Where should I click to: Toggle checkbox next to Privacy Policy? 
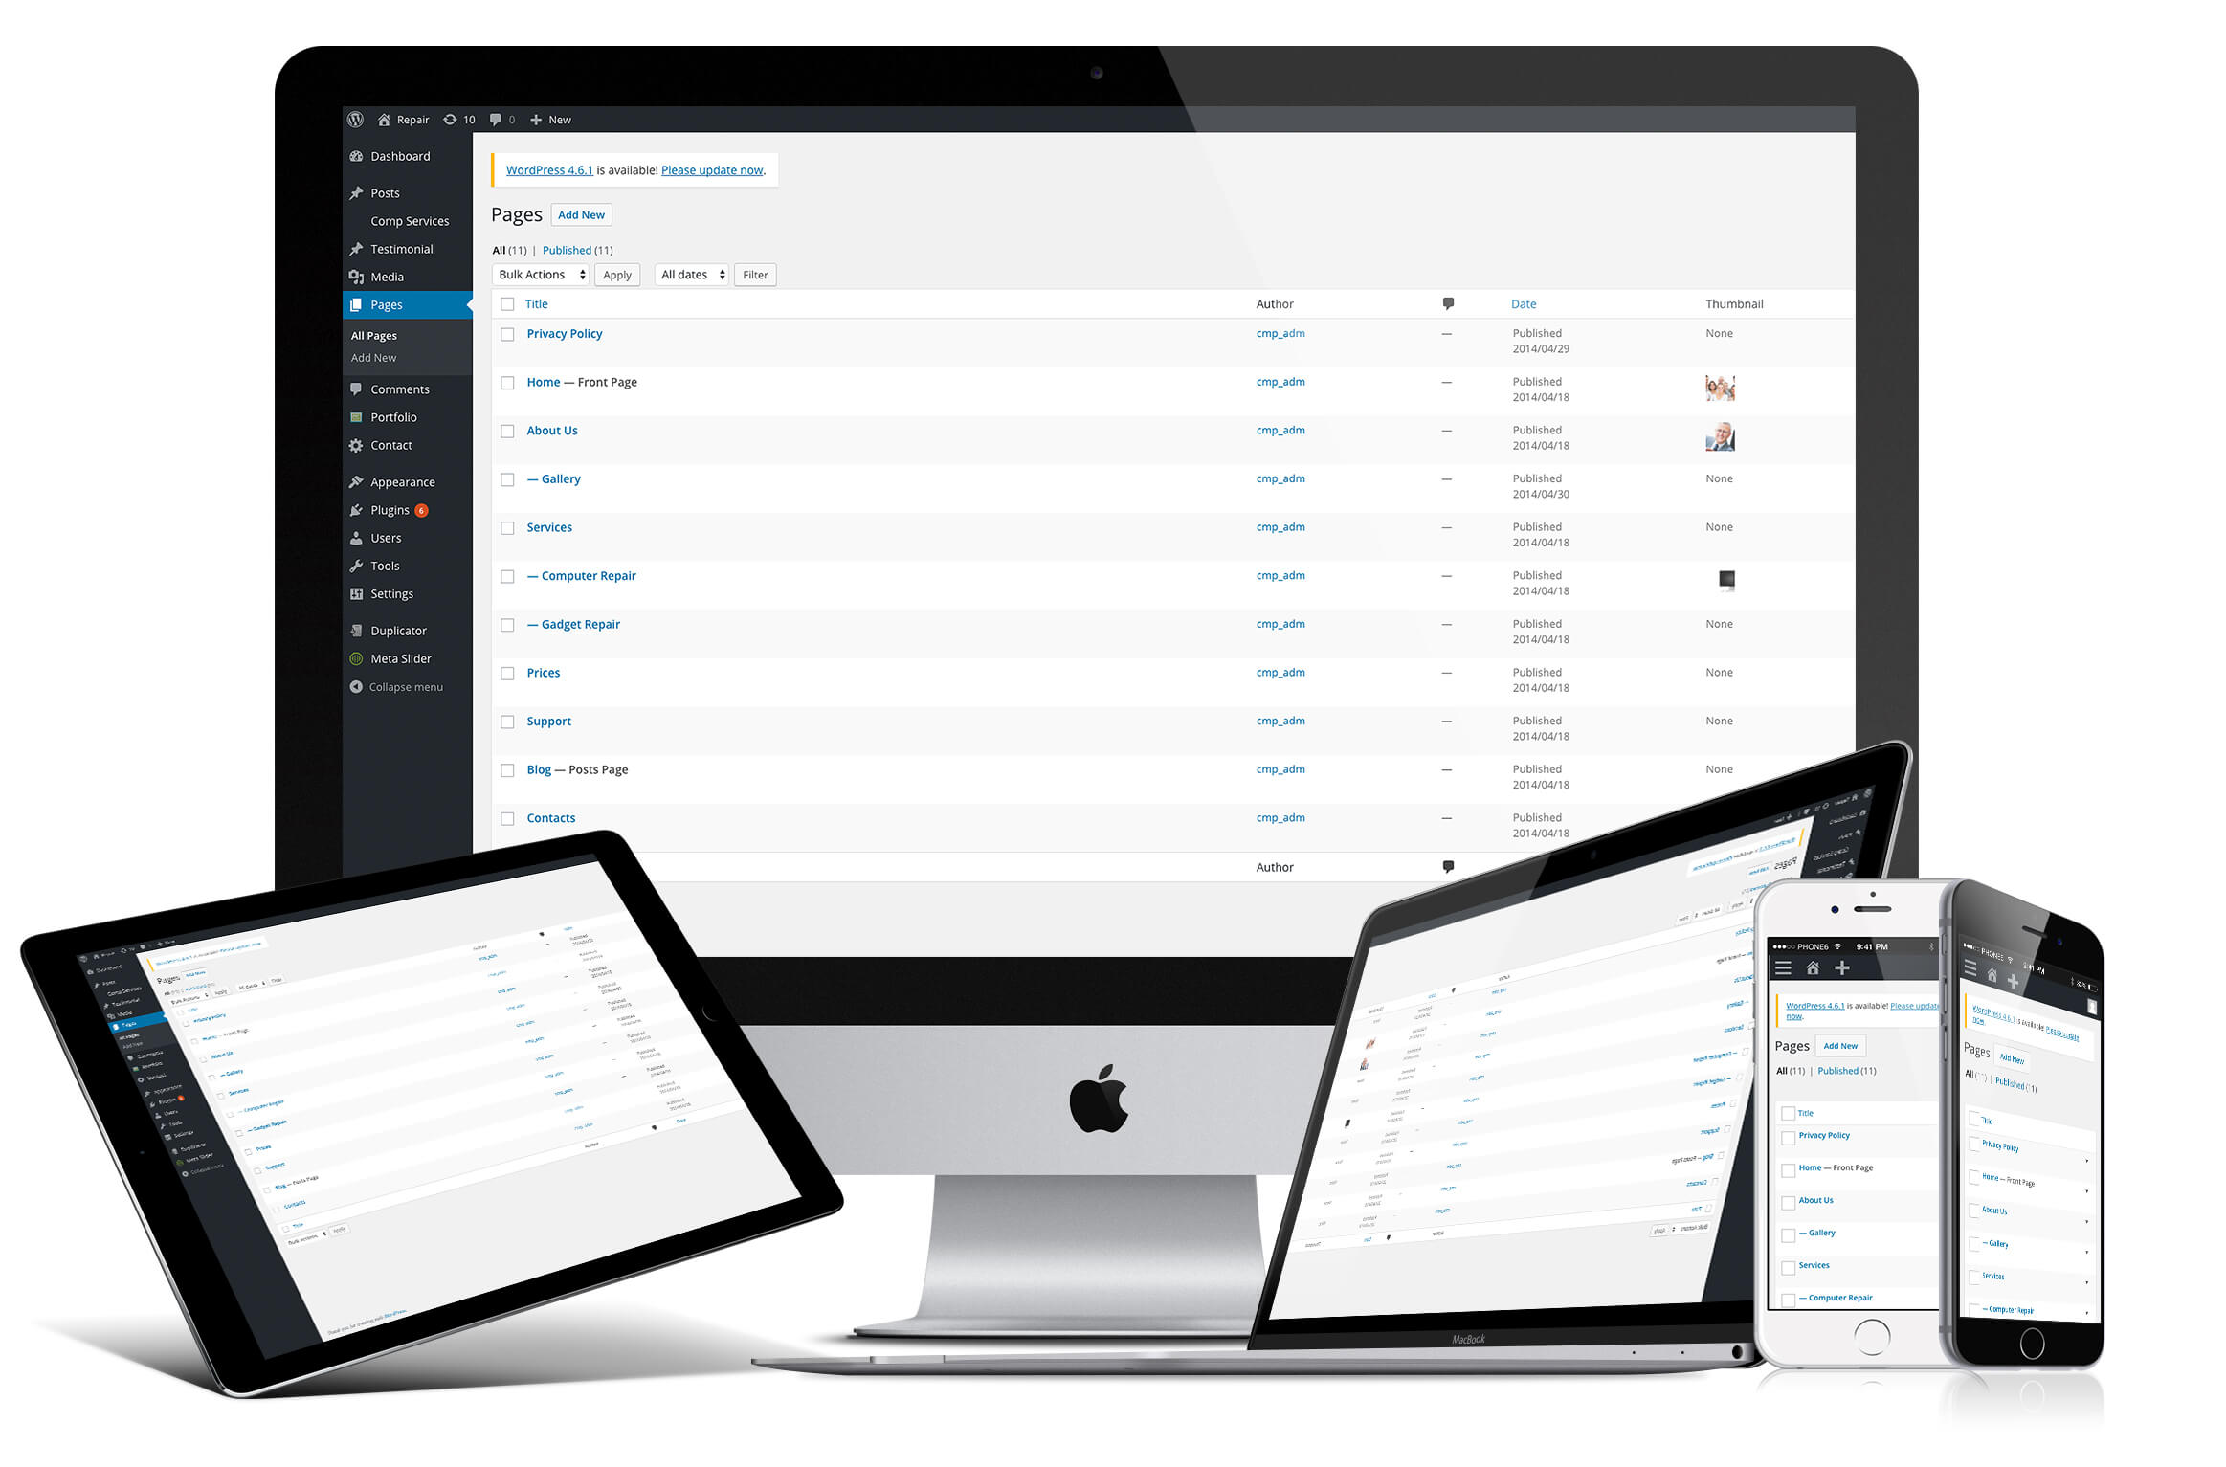(x=504, y=334)
